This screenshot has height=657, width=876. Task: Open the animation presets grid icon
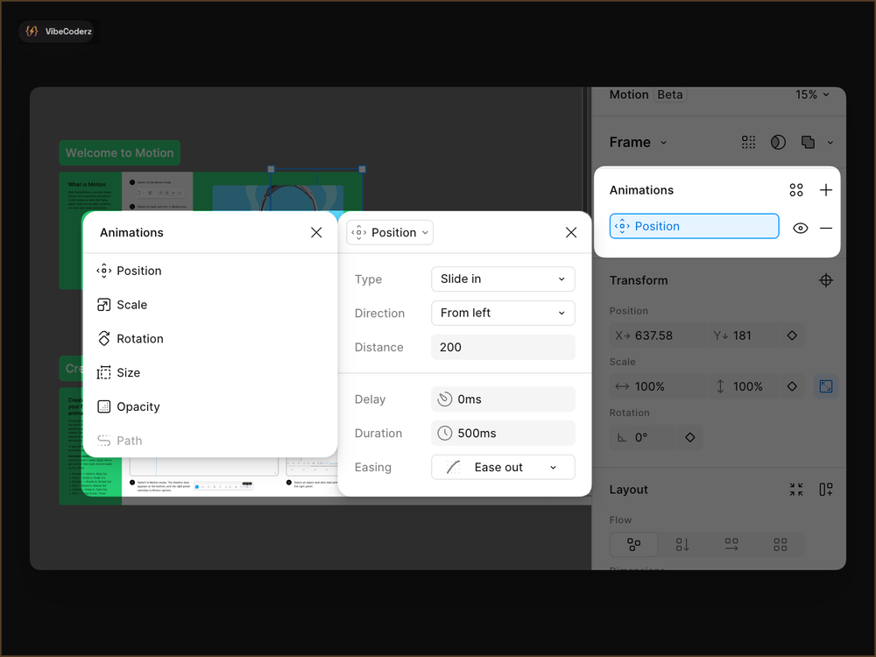click(796, 190)
